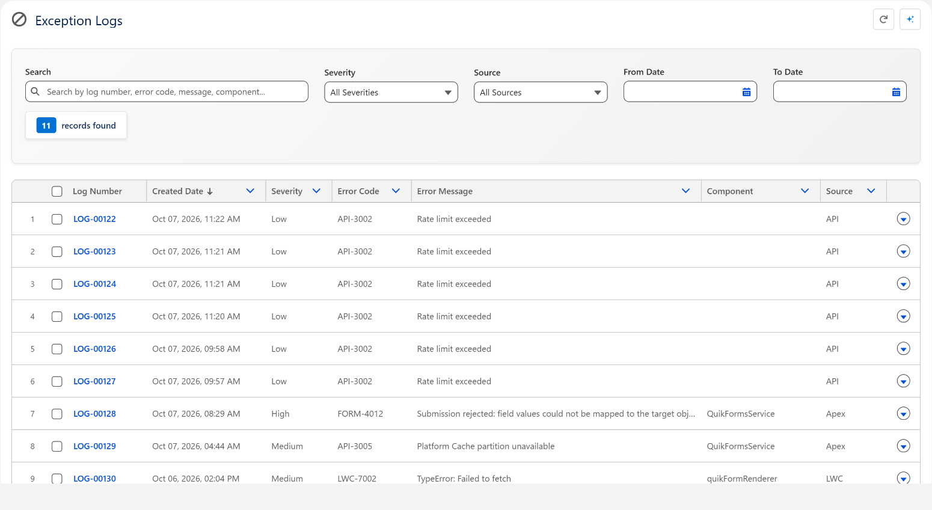Open row actions menu for LOG-00126
932x510 pixels.
[x=903, y=349]
